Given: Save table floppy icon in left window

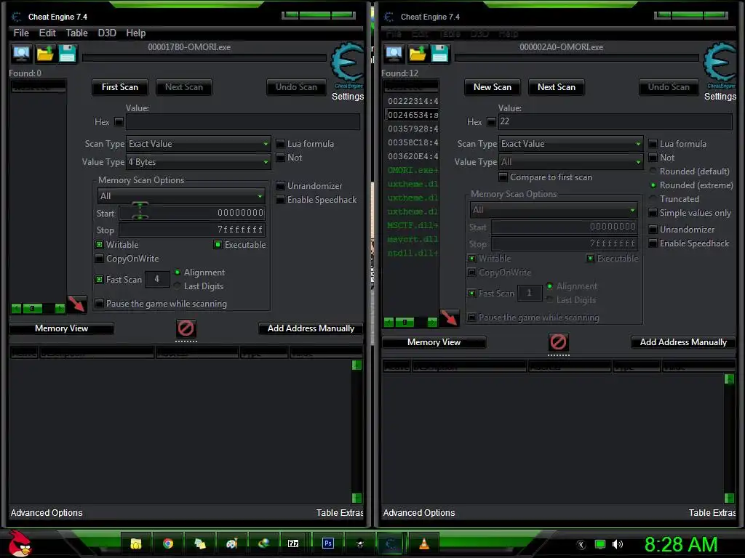Looking at the screenshot, I should point(68,54).
